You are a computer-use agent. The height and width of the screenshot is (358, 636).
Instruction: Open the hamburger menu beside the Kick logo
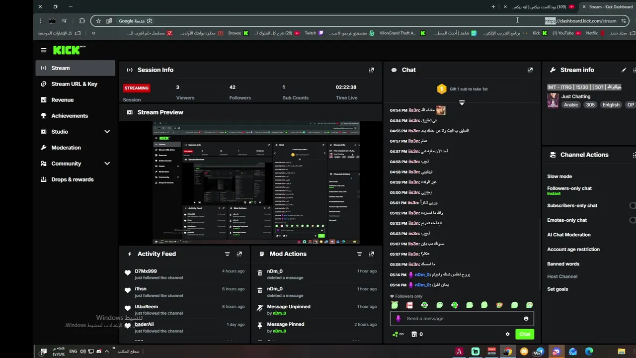[x=44, y=50]
